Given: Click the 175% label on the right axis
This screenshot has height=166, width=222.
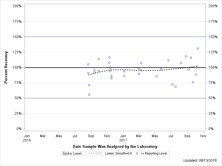Looking at the screenshot, I should click(213, 21).
